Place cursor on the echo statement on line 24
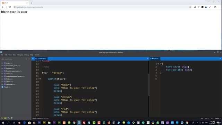The image size is (222, 125). tap(75, 100)
